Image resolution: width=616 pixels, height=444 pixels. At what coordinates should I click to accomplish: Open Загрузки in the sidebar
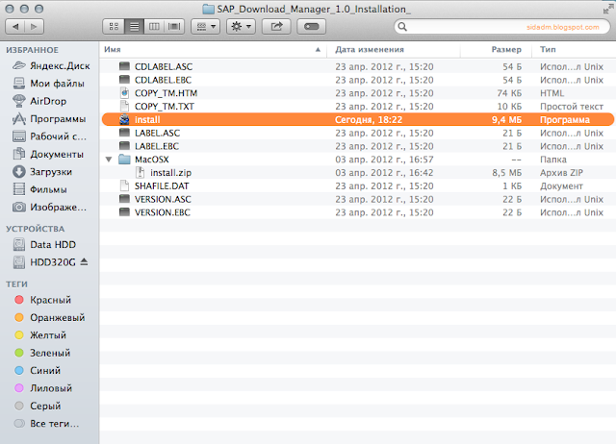(42, 172)
